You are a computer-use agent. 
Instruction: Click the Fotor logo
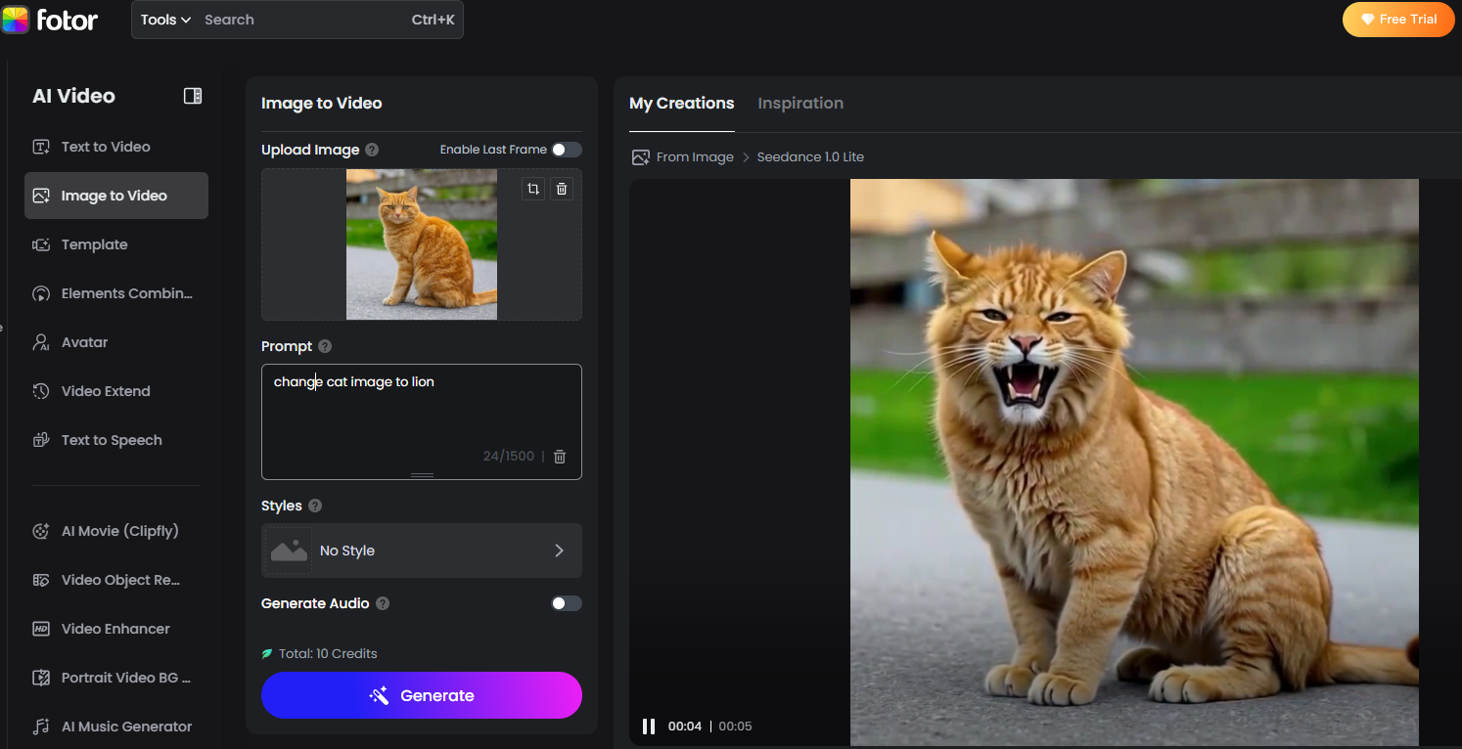[51, 20]
